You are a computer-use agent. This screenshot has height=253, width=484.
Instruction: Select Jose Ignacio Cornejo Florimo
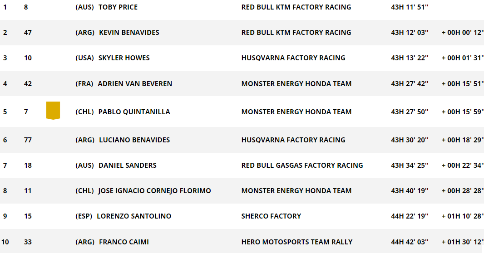pyautogui.click(x=154, y=190)
